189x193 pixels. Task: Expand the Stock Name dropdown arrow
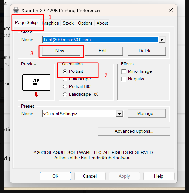(x=161, y=40)
